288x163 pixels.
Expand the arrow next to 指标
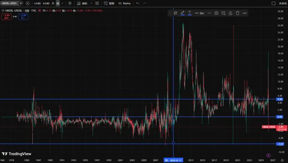pyautogui.click(x=91, y=3)
